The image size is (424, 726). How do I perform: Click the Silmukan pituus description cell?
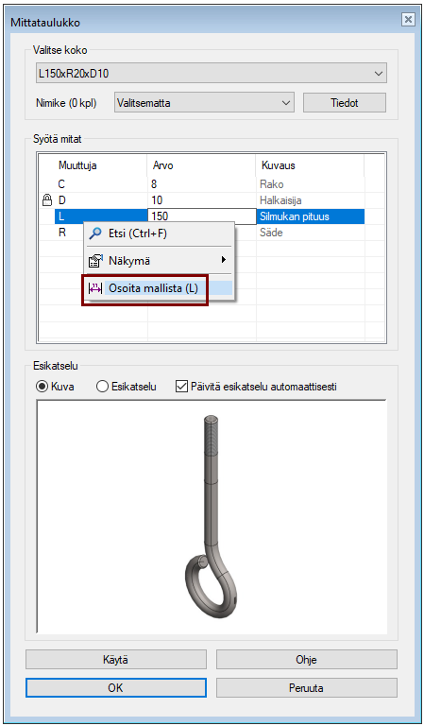click(x=310, y=216)
